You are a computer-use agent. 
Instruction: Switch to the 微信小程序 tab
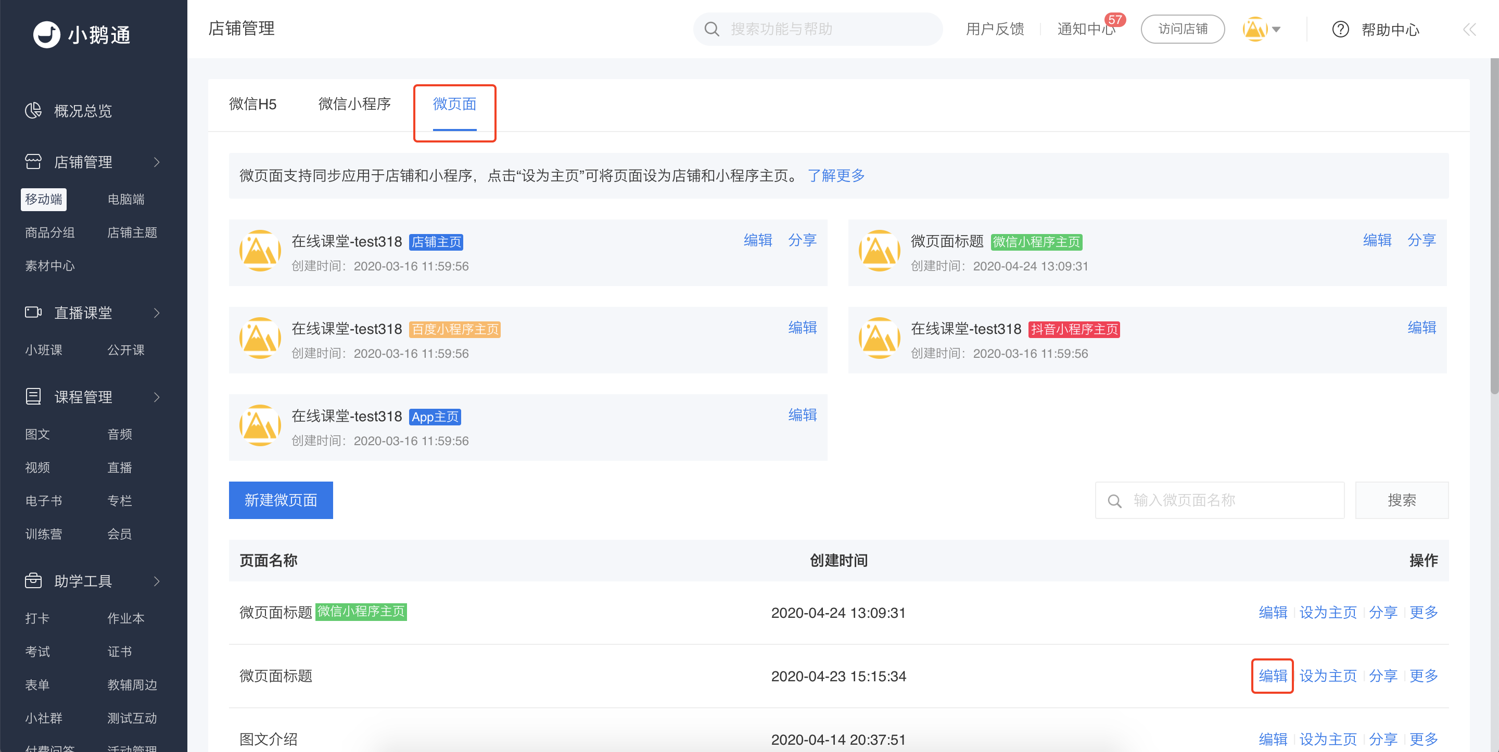[354, 104]
